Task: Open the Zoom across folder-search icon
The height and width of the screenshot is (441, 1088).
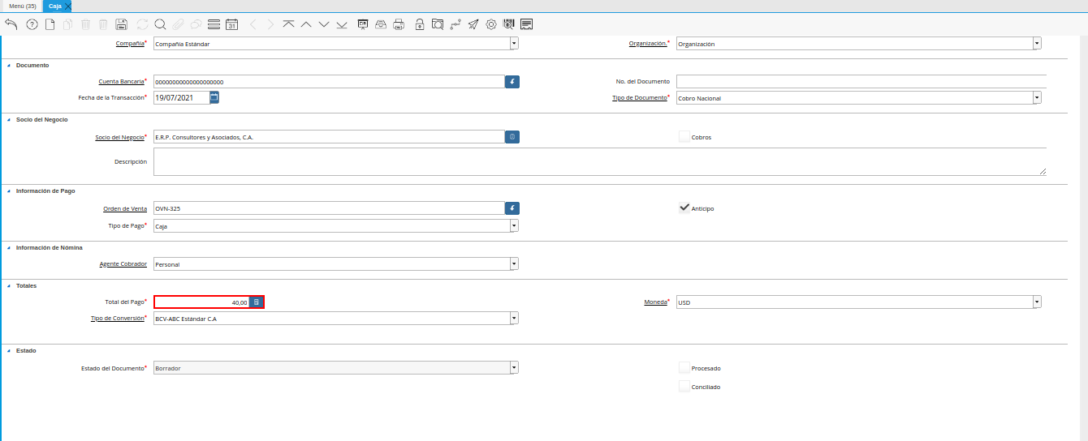Action: coord(438,24)
